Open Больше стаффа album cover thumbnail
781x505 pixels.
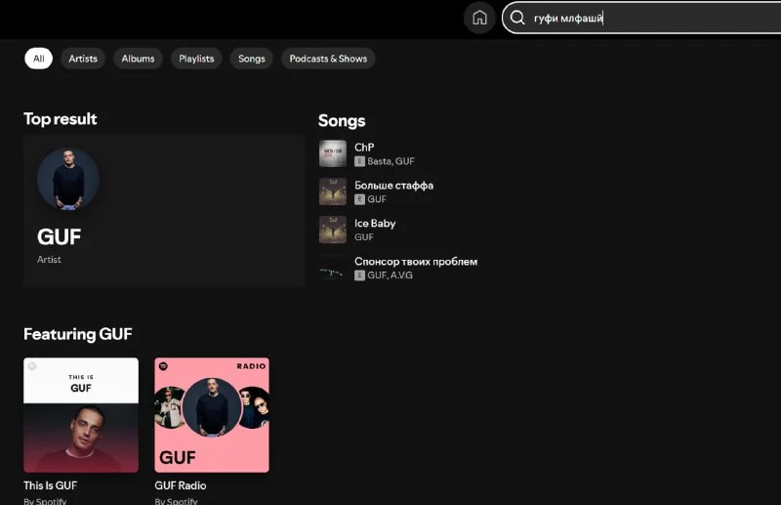point(333,191)
